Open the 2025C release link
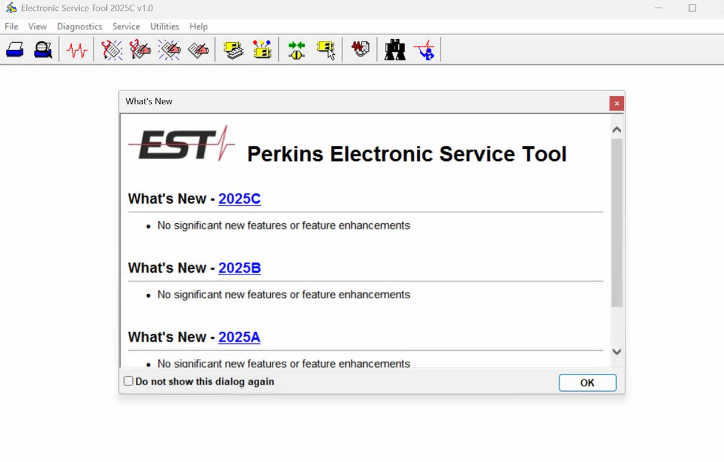 point(239,198)
